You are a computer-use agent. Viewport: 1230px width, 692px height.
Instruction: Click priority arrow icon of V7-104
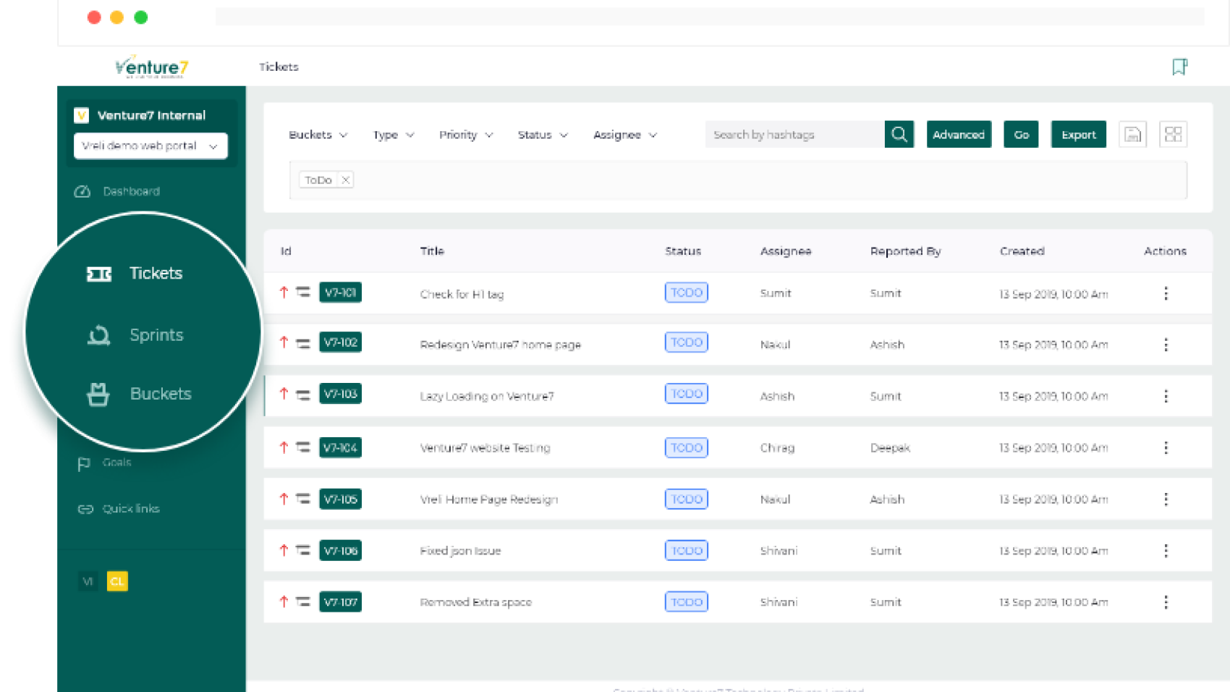tap(284, 447)
